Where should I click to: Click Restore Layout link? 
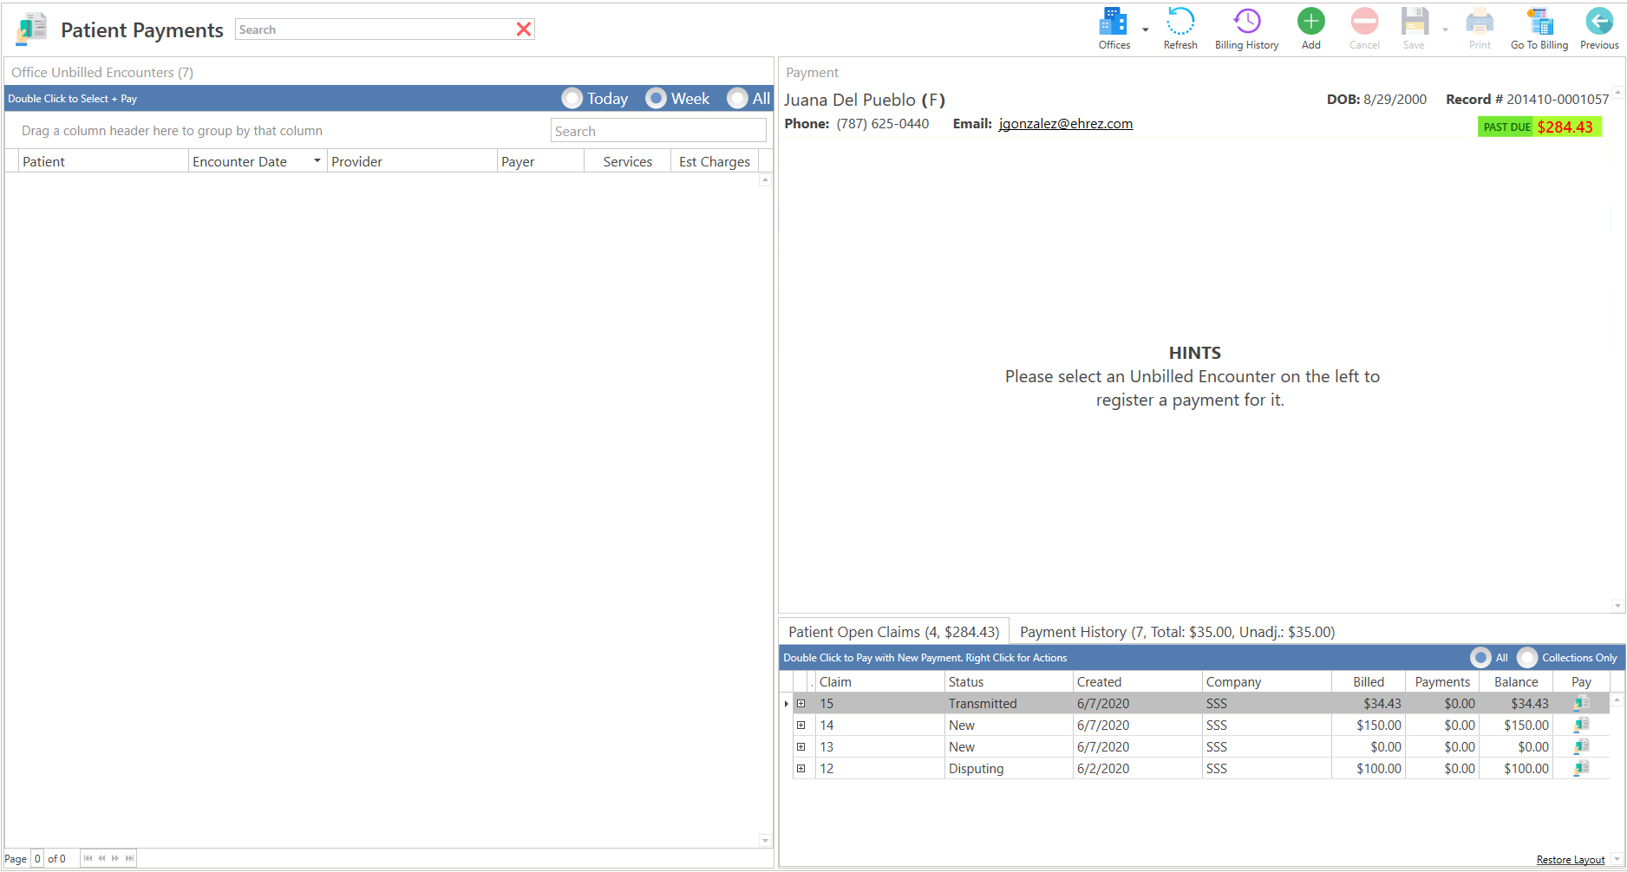click(1570, 860)
